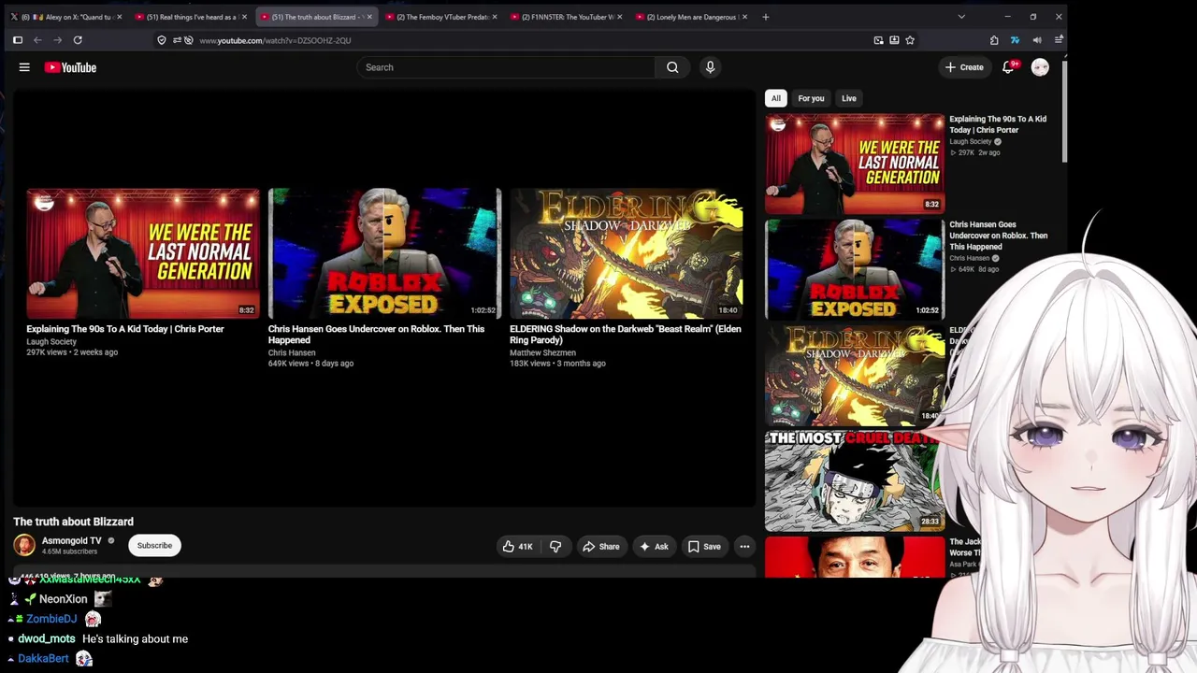Click the Create button
Screen dimensions: 1197x673
point(964,67)
